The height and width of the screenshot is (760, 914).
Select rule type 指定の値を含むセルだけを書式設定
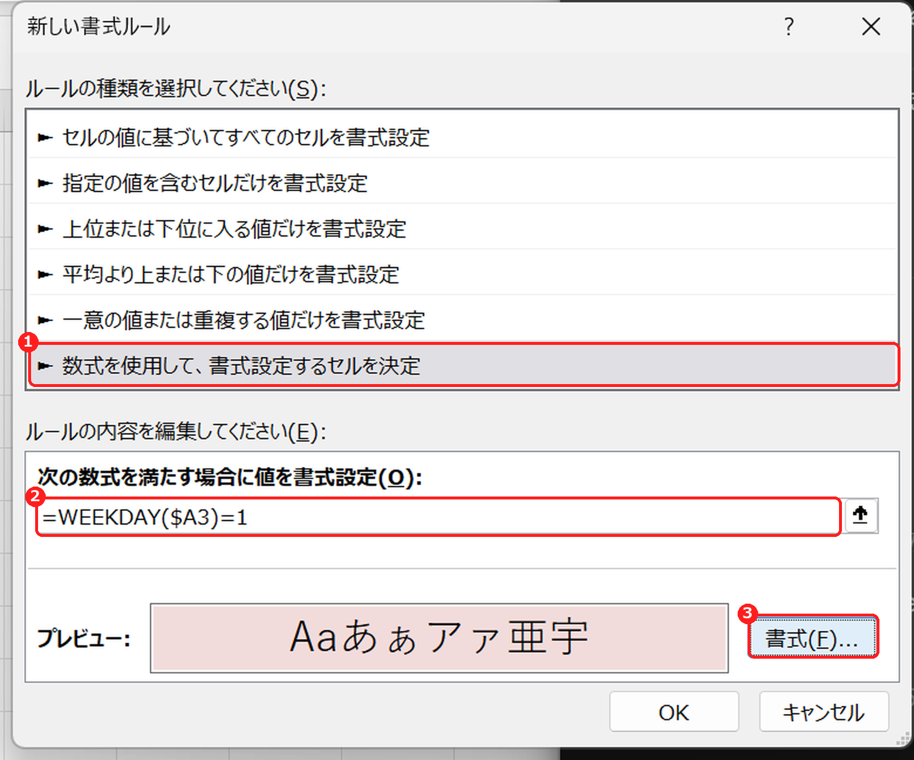[463, 183]
